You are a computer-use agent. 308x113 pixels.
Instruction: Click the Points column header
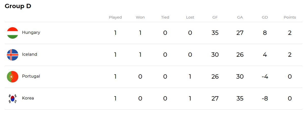pyautogui.click(x=290, y=17)
